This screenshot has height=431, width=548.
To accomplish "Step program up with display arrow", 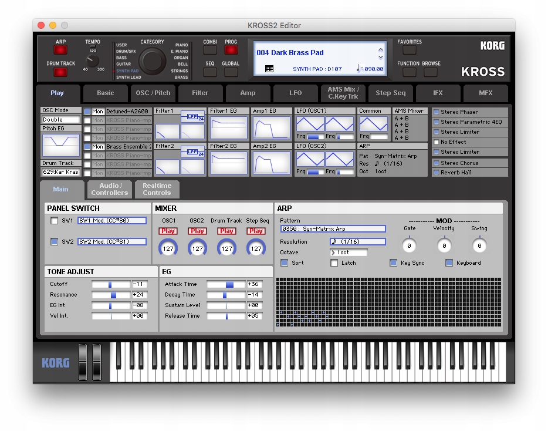I will coord(381,50).
